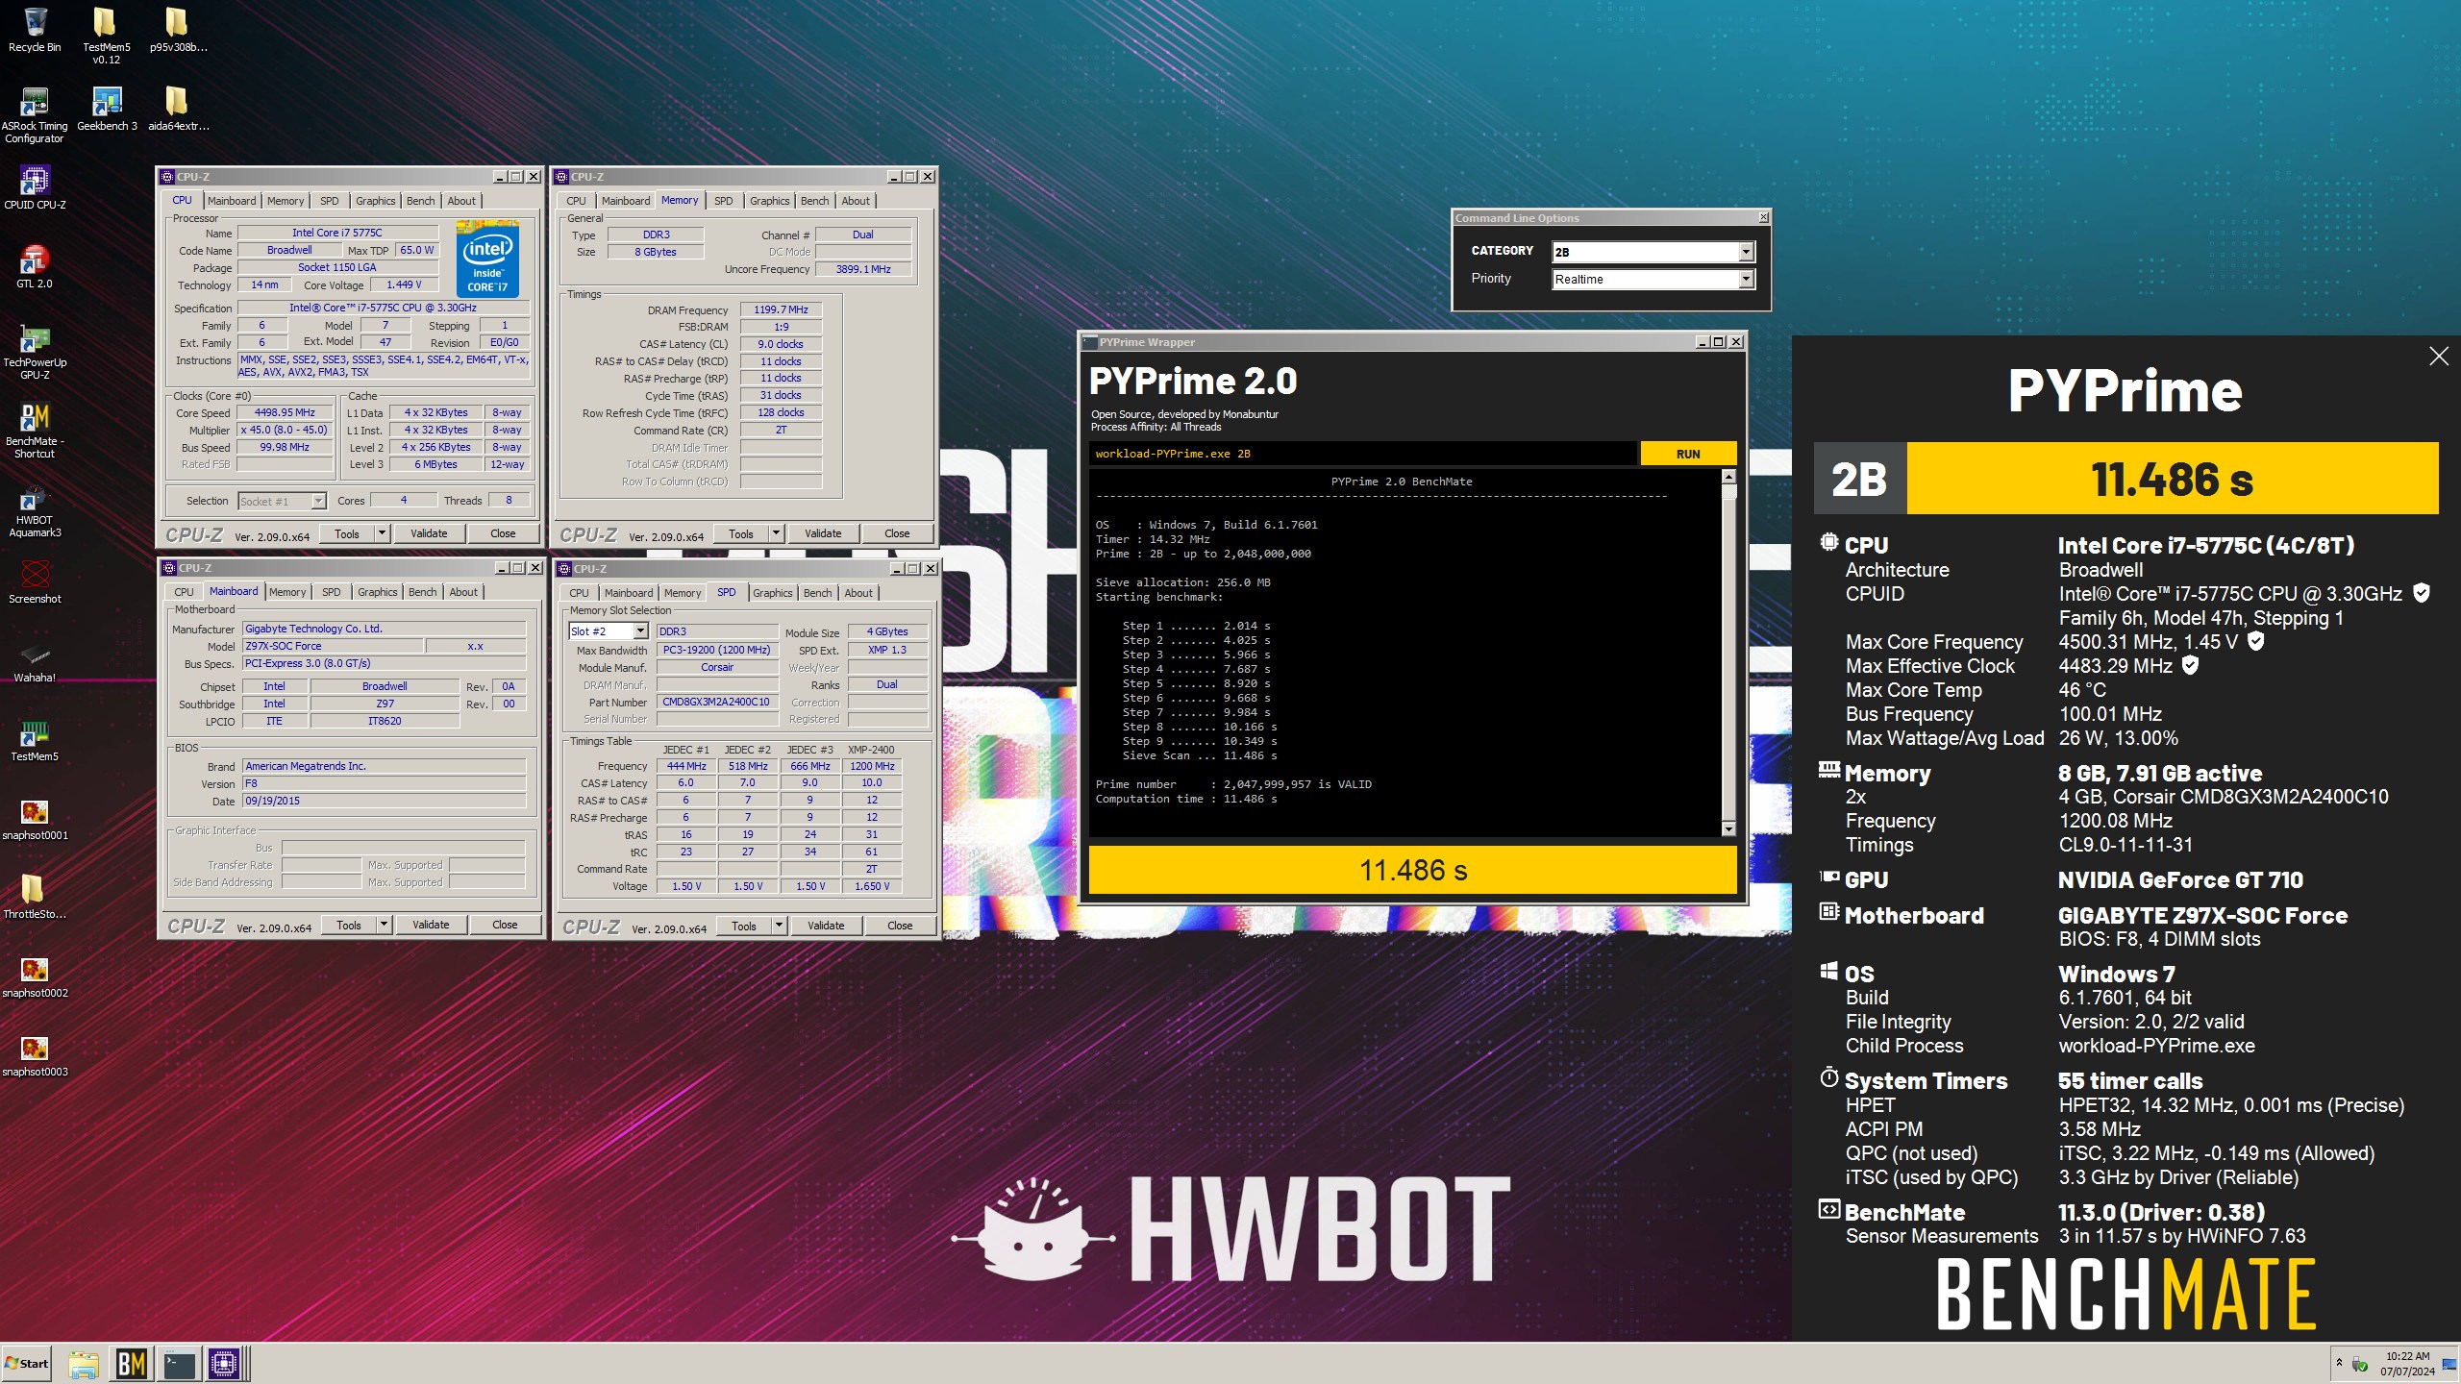The width and height of the screenshot is (2461, 1384).
Task: Open the Wahaha! desktop icon
Action: pyautogui.click(x=35, y=661)
